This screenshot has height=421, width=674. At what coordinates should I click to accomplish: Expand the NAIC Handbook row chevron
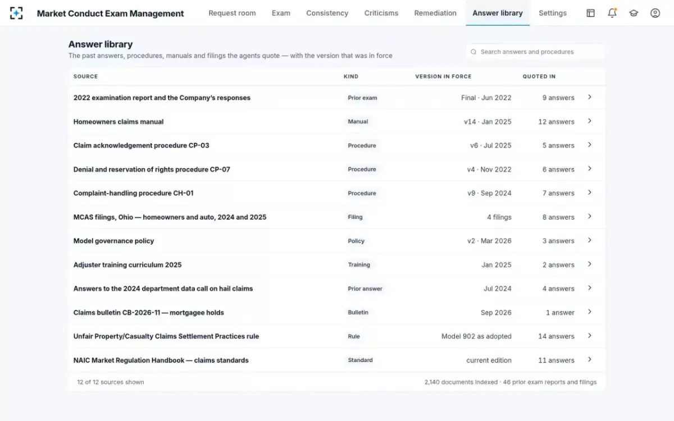coord(590,360)
